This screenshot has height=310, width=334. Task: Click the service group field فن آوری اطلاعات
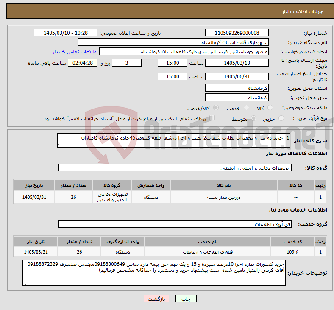[175, 224]
